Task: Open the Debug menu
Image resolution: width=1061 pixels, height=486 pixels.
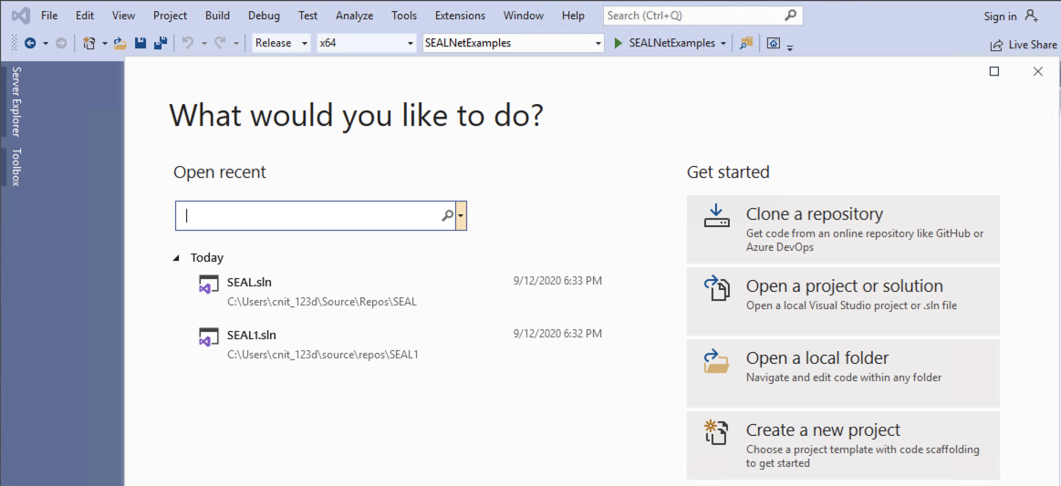Action: 264,15
